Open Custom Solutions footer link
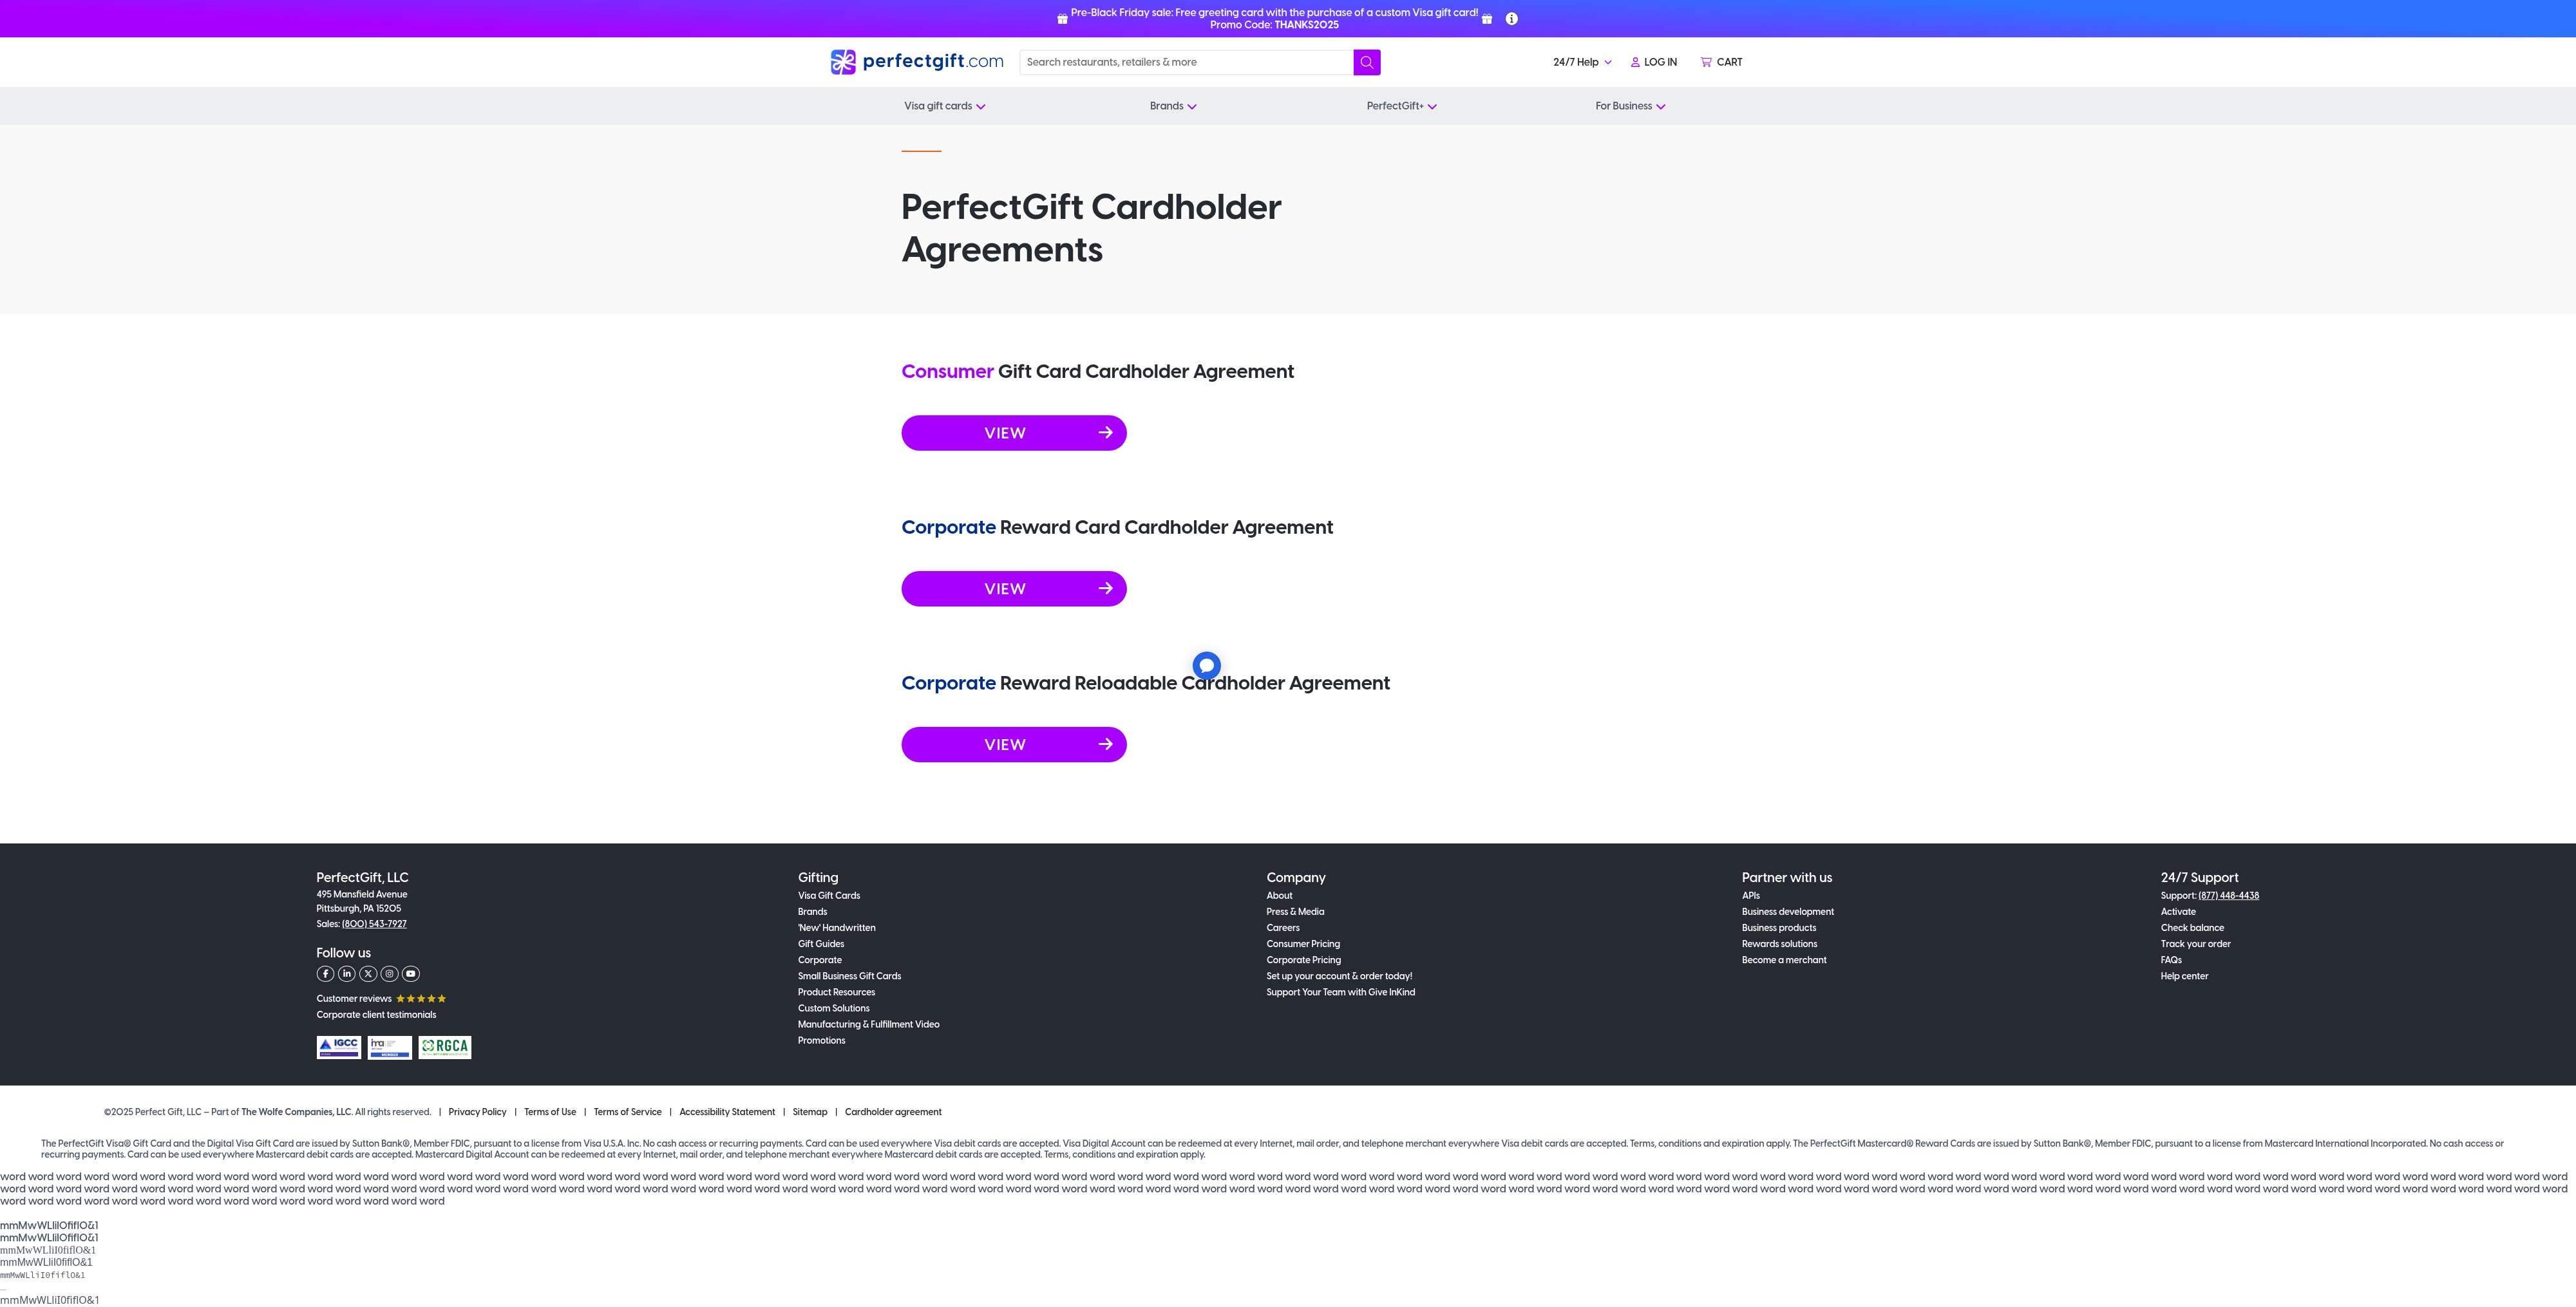This screenshot has height=1307, width=2576. (x=833, y=1008)
